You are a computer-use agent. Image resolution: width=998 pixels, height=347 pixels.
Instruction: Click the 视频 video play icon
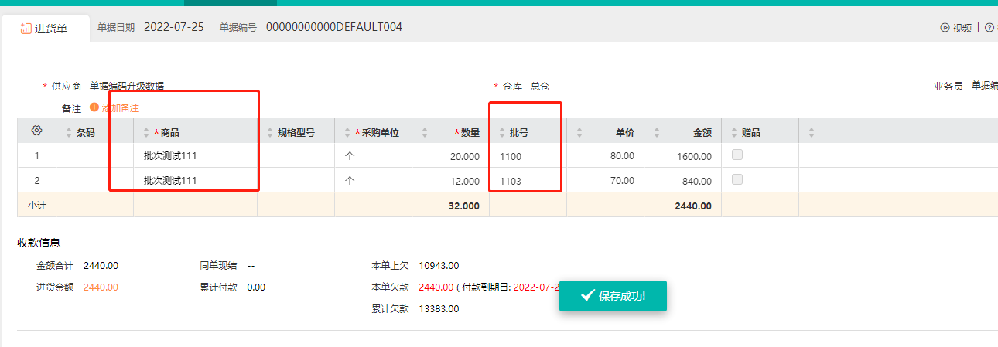tap(945, 28)
